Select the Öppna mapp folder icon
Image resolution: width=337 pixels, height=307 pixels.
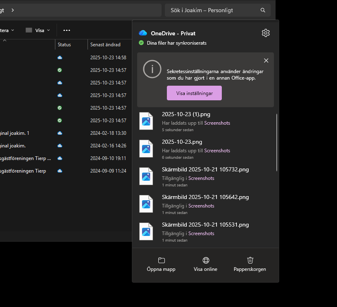click(161, 260)
